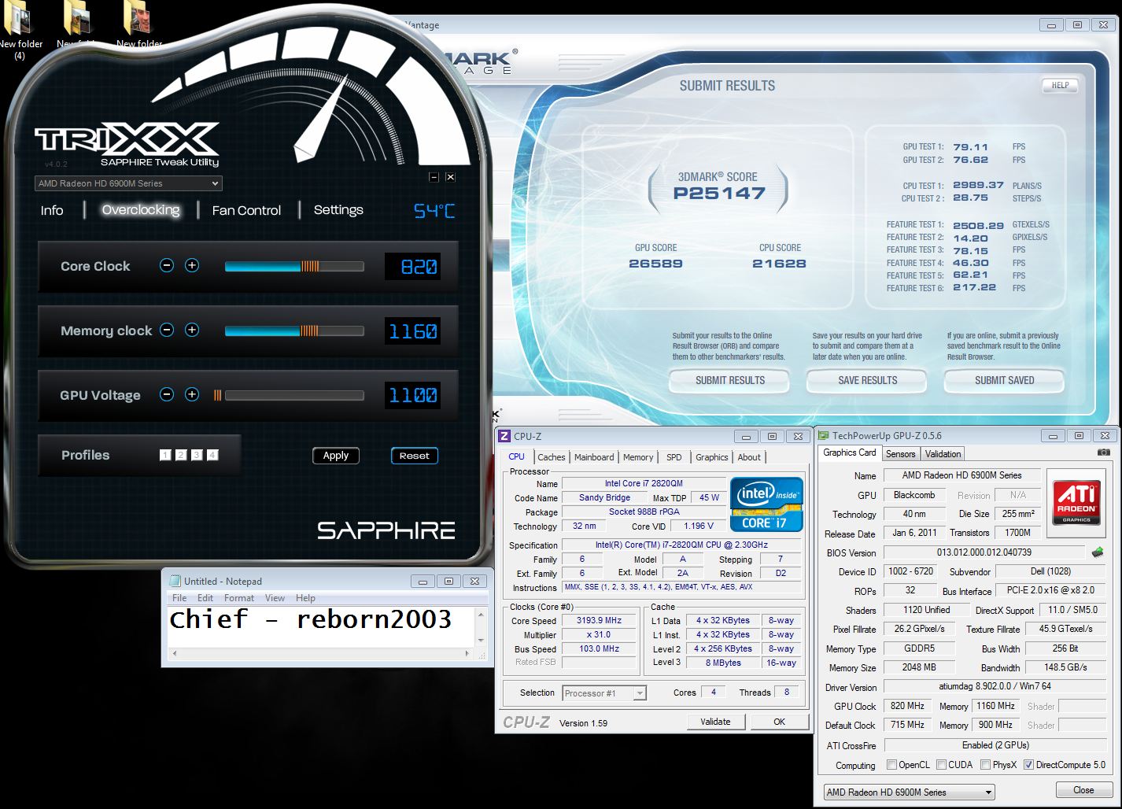Open the TRIXX graphics card dropdown
1122x809 pixels.
[128, 183]
